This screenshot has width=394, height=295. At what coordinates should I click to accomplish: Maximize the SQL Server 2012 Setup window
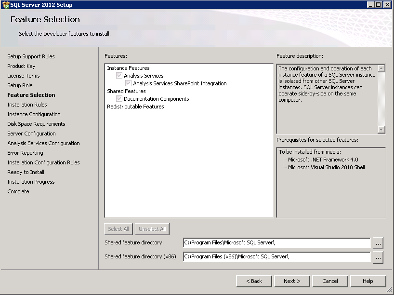[x=378, y=5]
